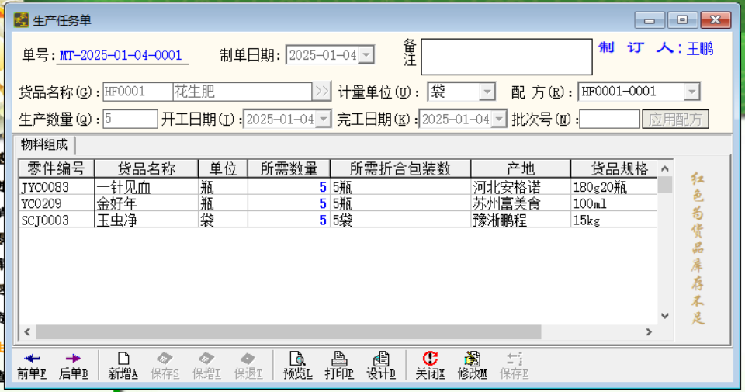The width and height of the screenshot is (745, 392).
Task: Expand the 计量单位 unit dropdown
Action: [487, 92]
